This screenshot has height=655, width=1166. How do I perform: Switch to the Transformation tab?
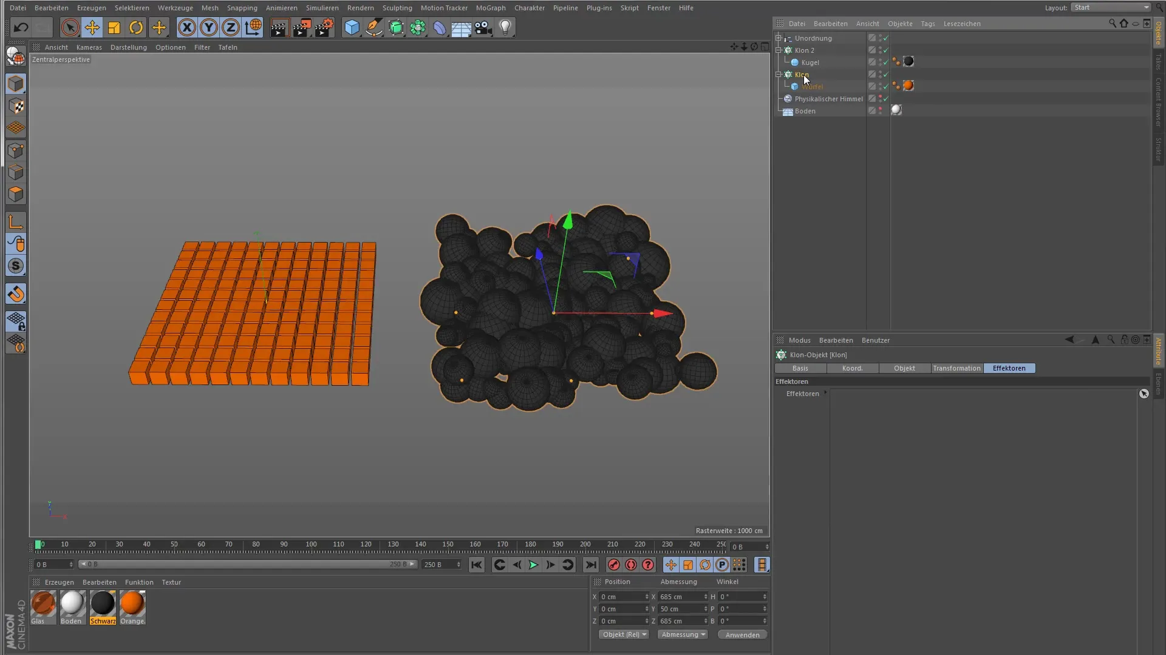[956, 368]
